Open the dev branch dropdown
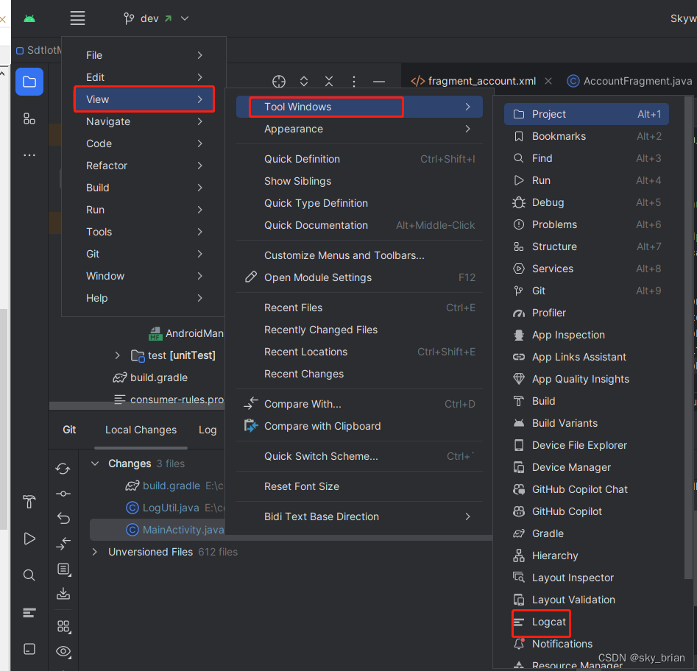 [156, 18]
